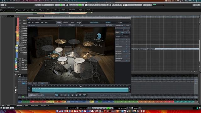Open the More dropdown in instrument bar
Screen dimensions: 201x113
(x=82, y=25)
